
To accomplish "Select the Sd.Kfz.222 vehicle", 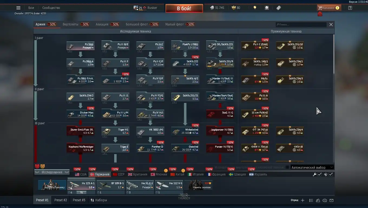I will click(185, 63).
